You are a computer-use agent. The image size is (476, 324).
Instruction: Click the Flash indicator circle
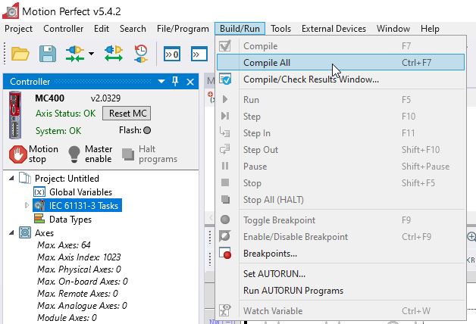point(147,130)
